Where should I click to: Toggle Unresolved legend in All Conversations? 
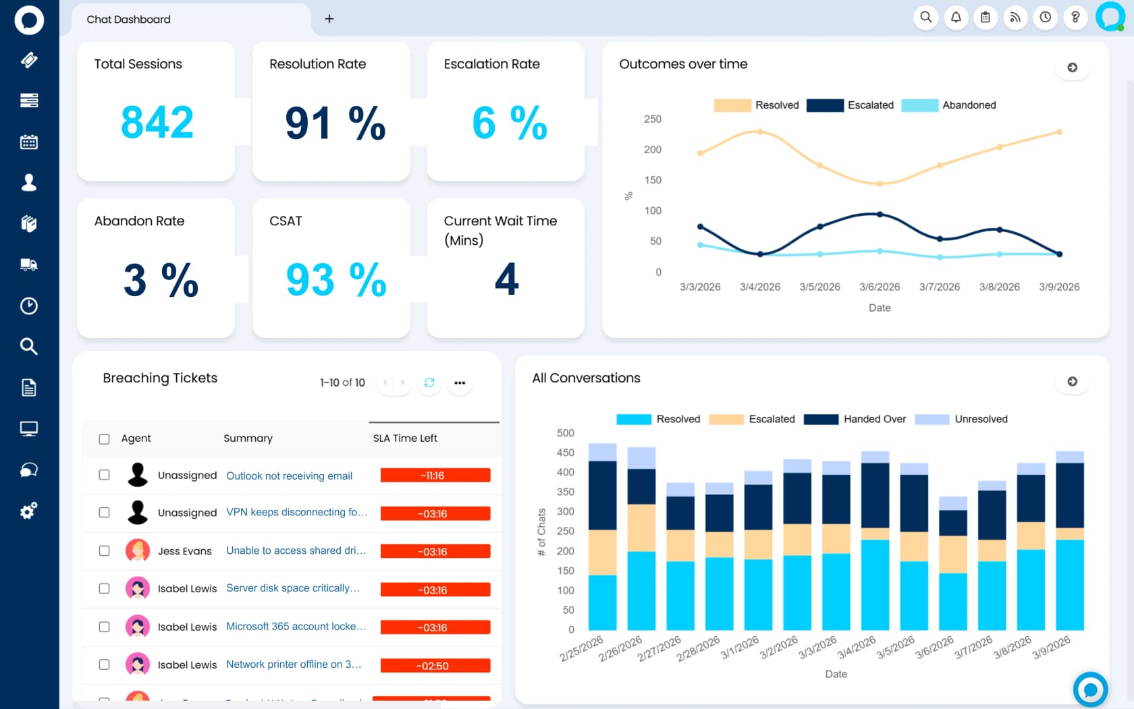[961, 419]
